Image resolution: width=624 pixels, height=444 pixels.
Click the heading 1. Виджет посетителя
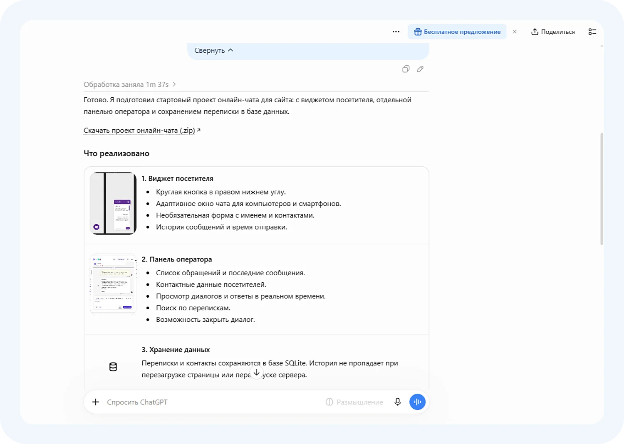tap(177, 178)
